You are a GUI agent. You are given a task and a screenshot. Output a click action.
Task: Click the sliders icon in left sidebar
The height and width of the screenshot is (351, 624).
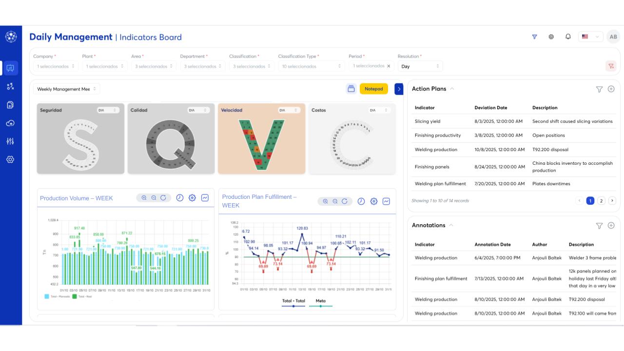[10, 141]
